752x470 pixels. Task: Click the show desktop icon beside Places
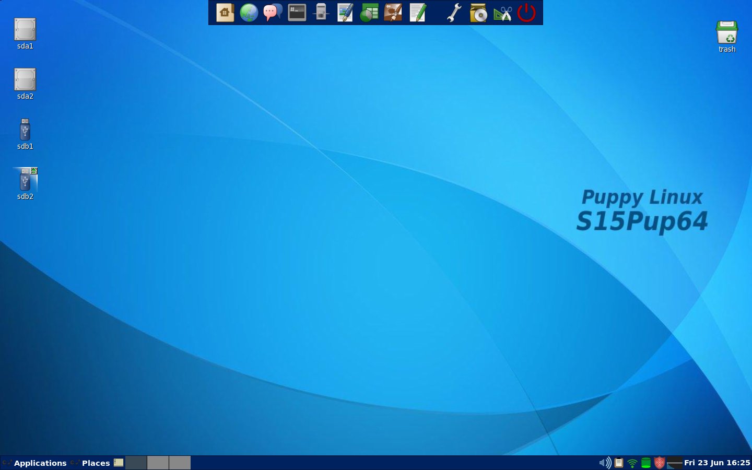click(119, 463)
